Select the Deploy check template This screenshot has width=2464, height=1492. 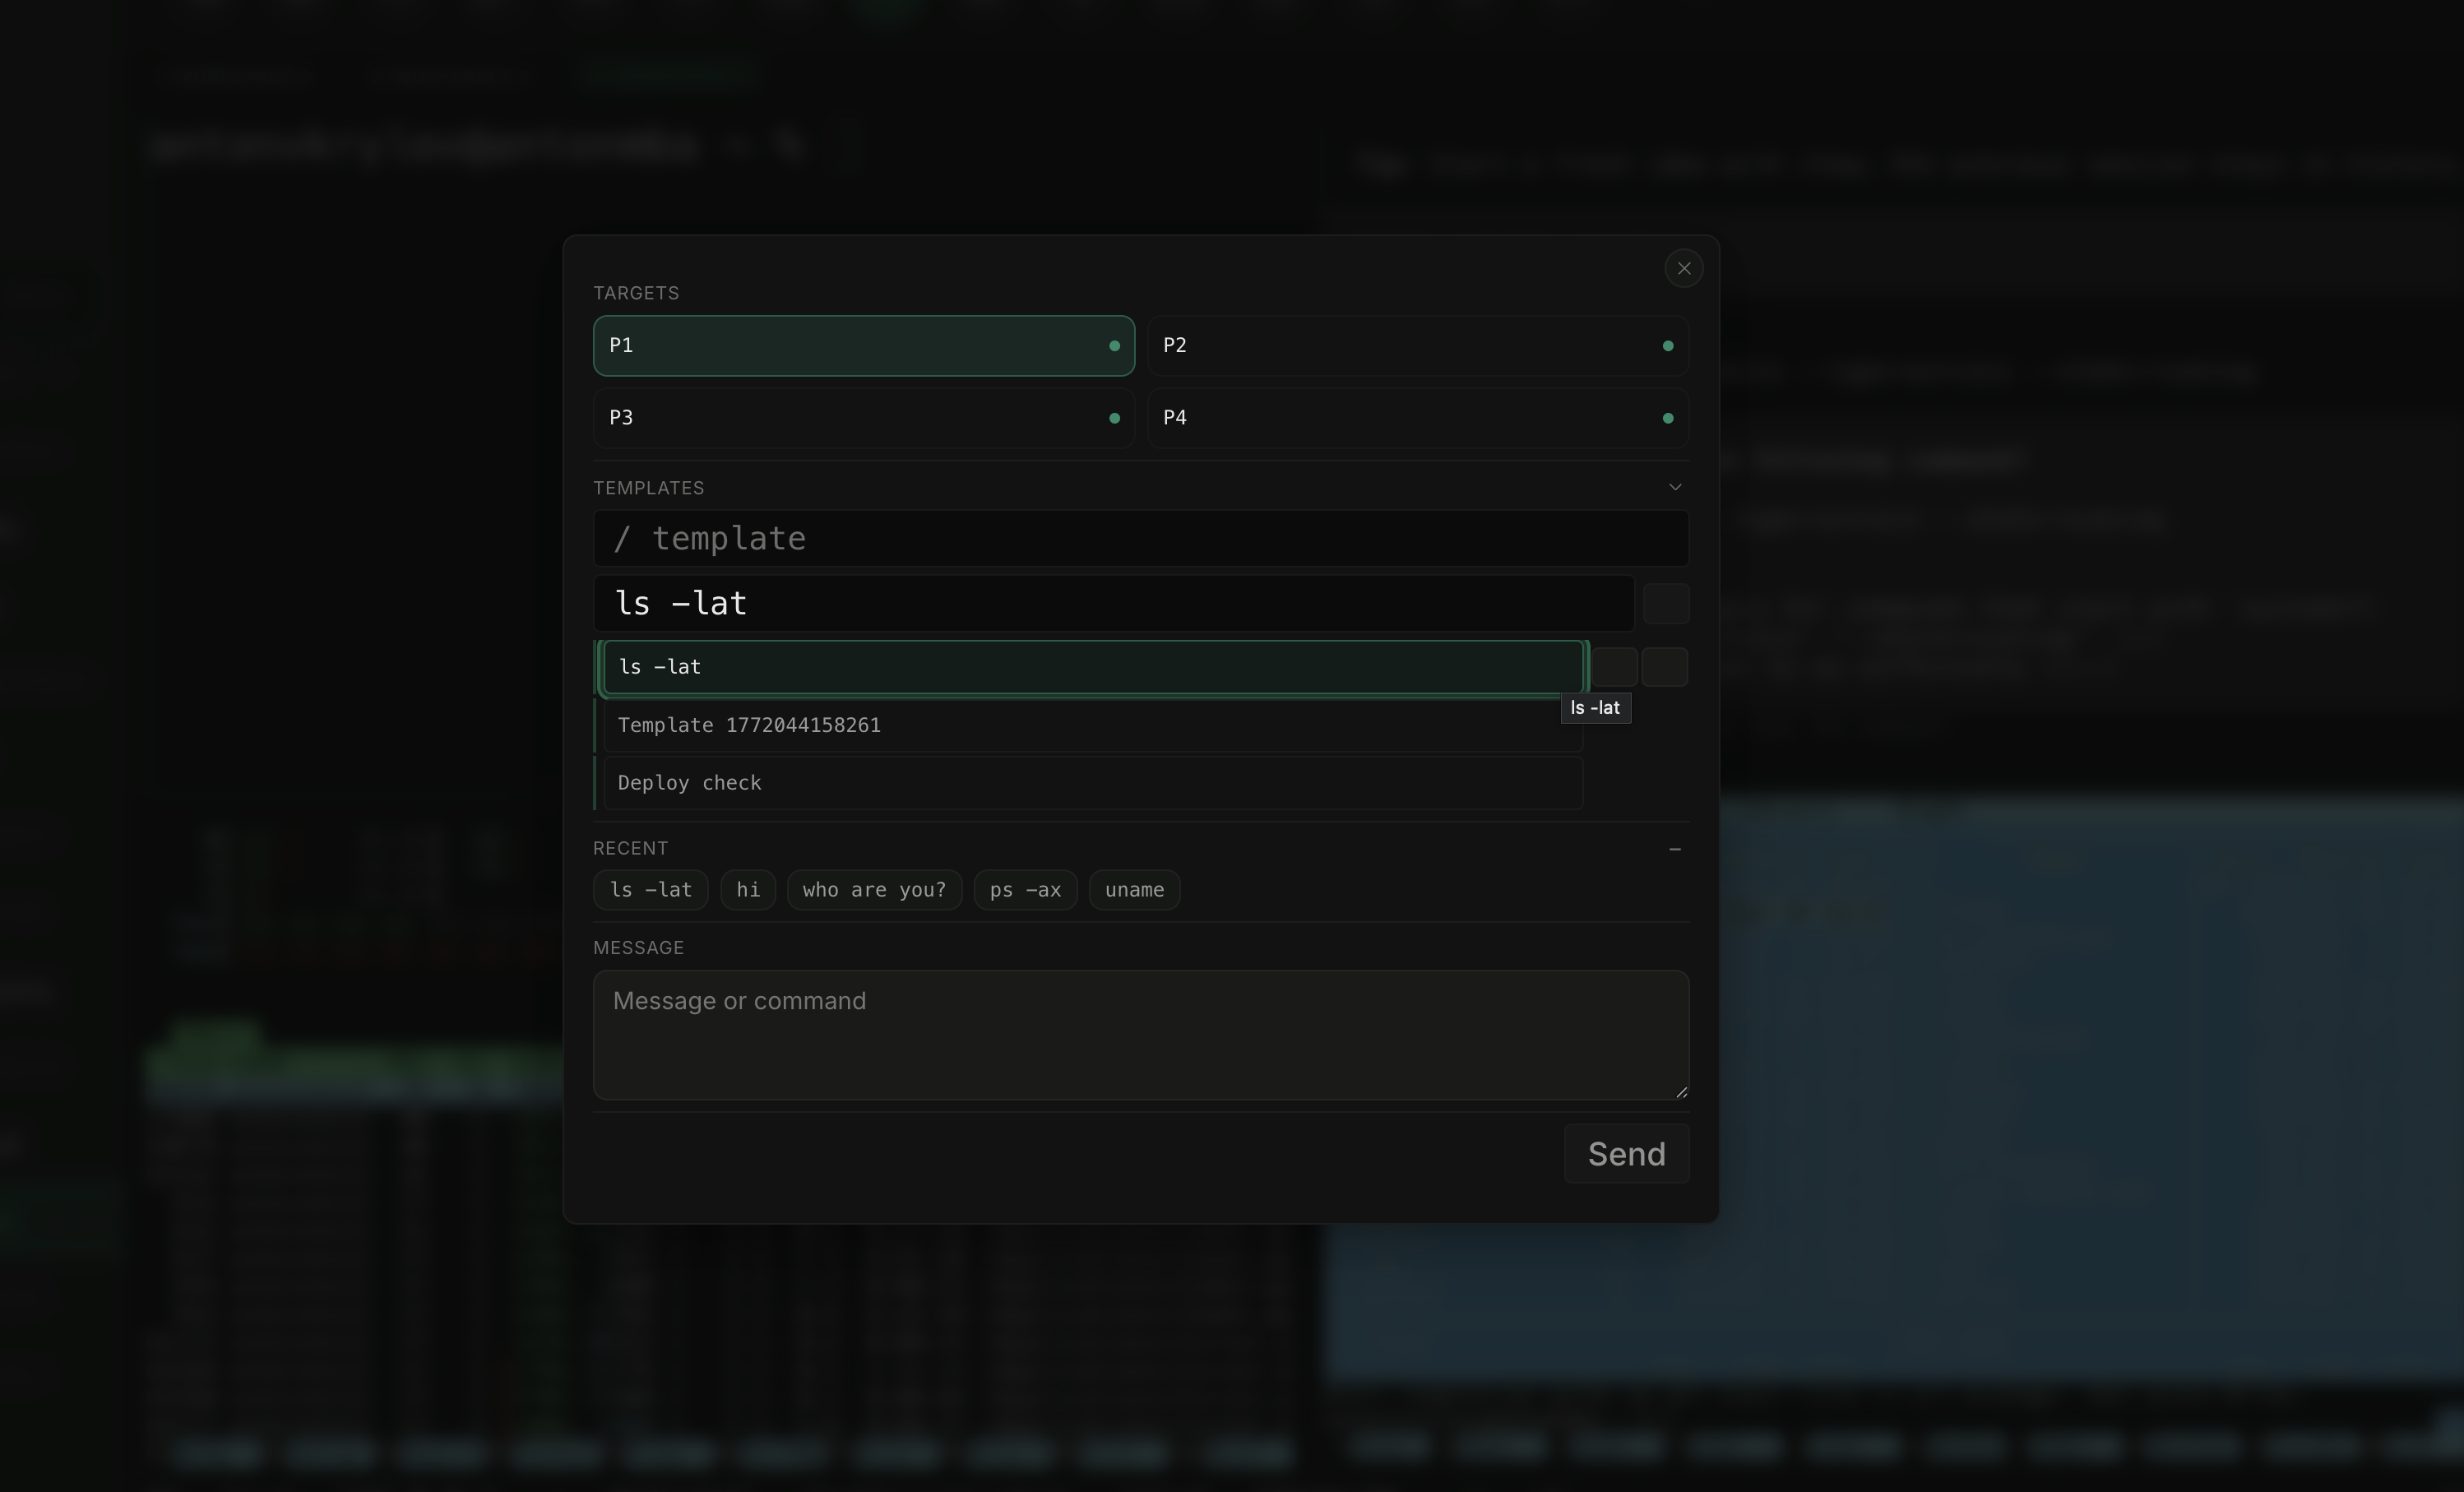[x=1091, y=783]
